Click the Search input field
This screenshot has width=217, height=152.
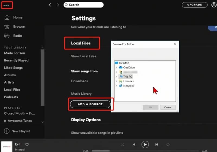[84, 5]
